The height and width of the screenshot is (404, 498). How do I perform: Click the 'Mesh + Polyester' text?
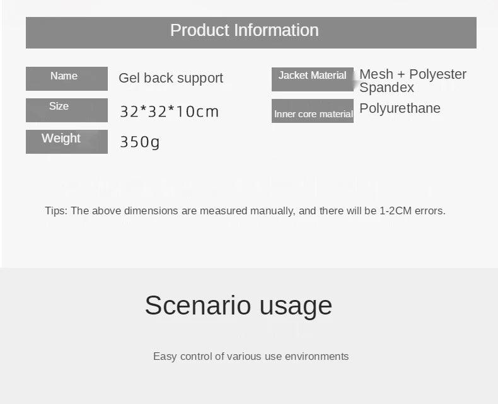413,74
